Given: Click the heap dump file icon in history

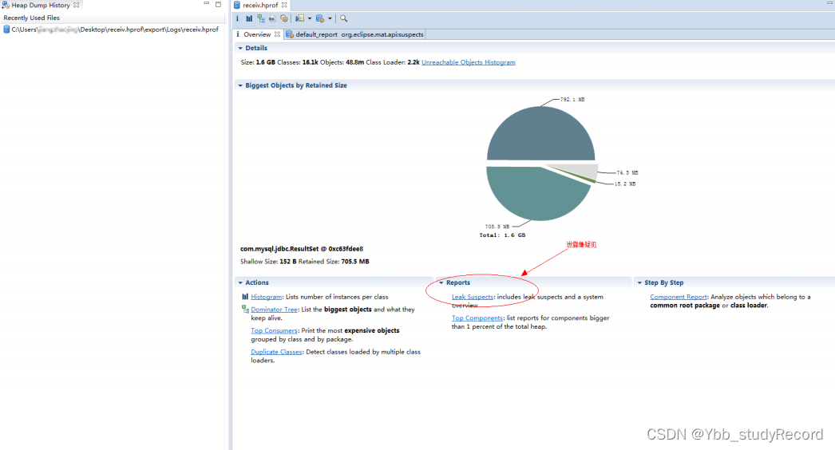Looking at the screenshot, I should (x=6, y=30).
